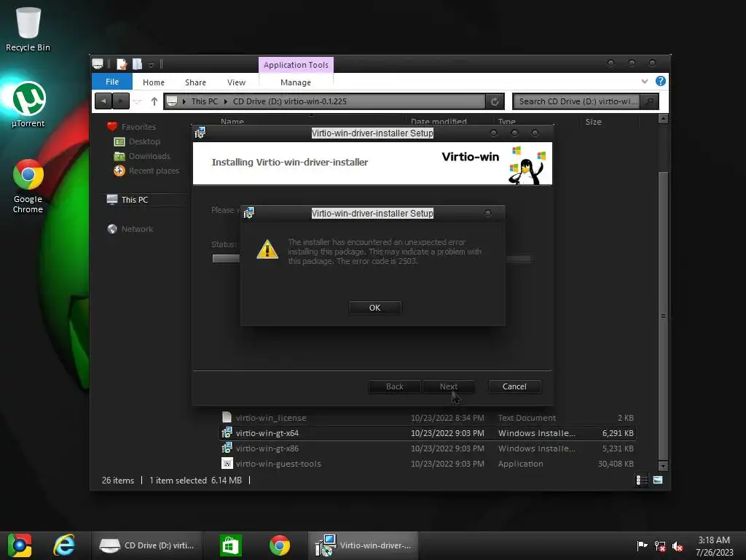Click OK in the error dialog

point(375,308)
